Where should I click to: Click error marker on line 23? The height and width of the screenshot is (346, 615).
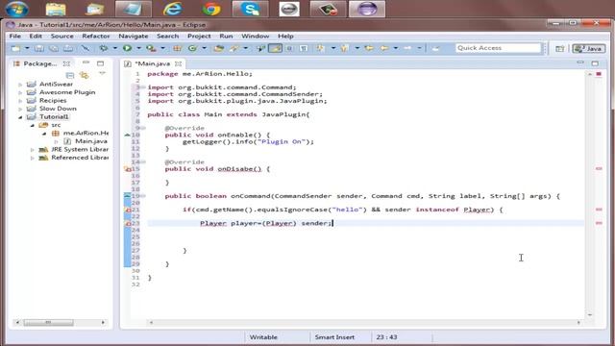128,223
